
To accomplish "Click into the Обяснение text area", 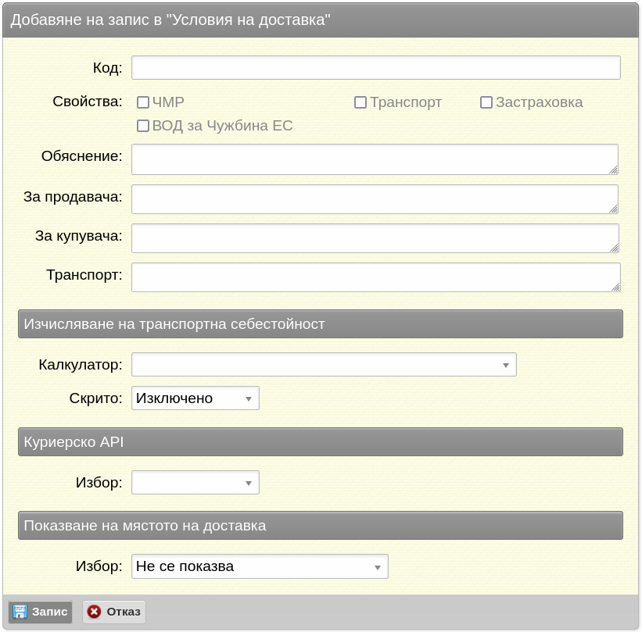I will point(375,159).
